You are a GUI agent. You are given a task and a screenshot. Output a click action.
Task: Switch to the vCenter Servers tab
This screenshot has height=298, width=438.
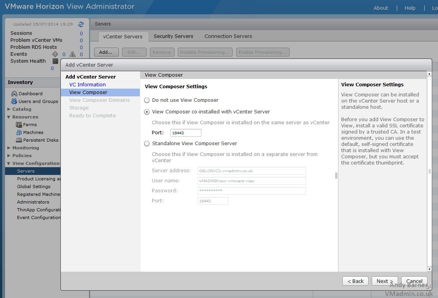click(x=123, y=36)
